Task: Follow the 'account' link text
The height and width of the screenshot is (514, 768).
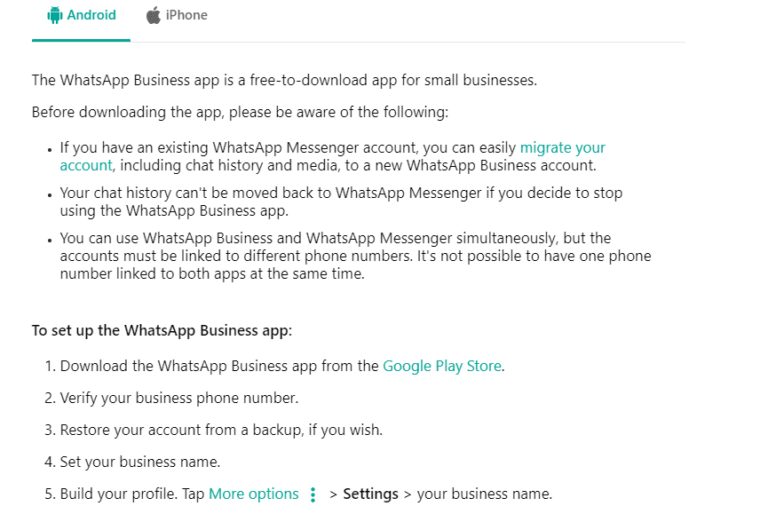Action: coord(86,165)
